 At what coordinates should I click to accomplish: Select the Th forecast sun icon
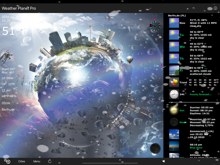click(x=174, y=59)
